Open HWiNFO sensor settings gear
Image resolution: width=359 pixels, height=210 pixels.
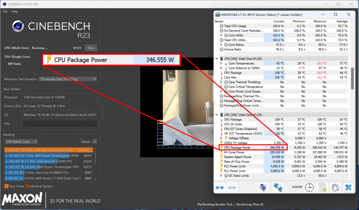[335, 188]
